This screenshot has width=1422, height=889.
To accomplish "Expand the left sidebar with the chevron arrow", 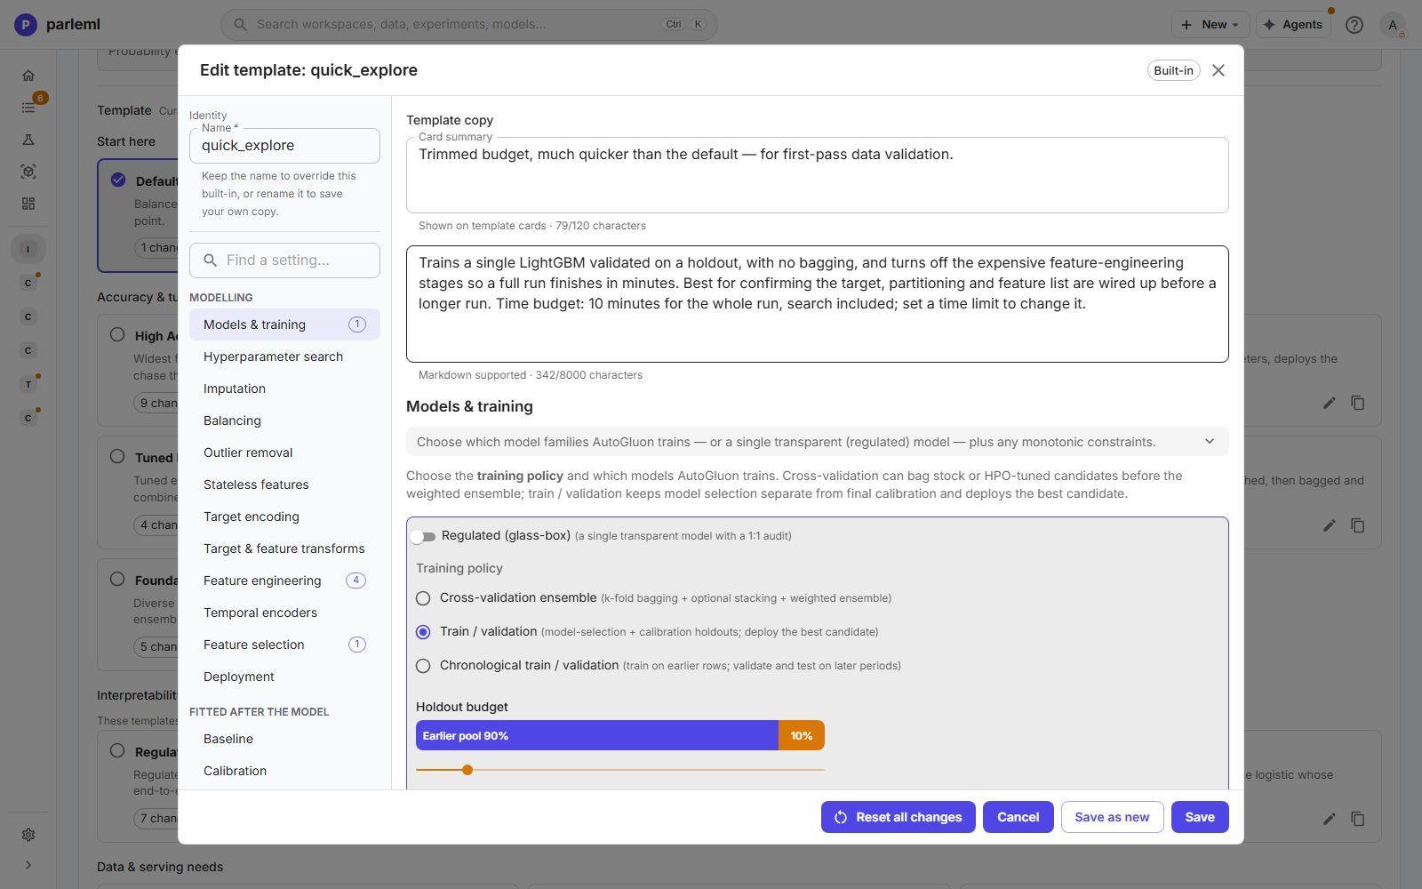I will [x=28, y=865].
